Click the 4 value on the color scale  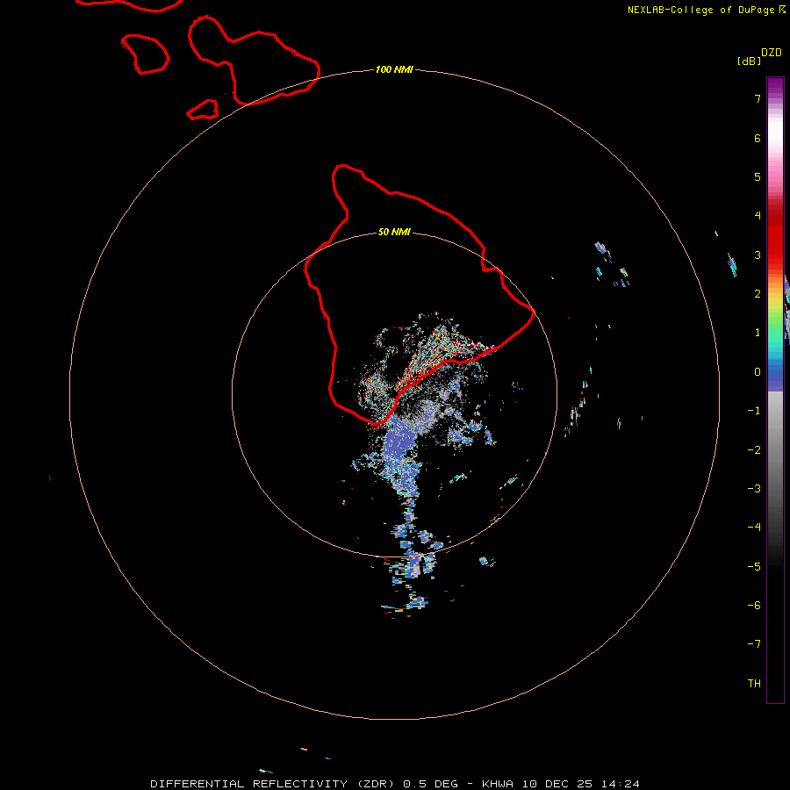click(x=758, y=216)
